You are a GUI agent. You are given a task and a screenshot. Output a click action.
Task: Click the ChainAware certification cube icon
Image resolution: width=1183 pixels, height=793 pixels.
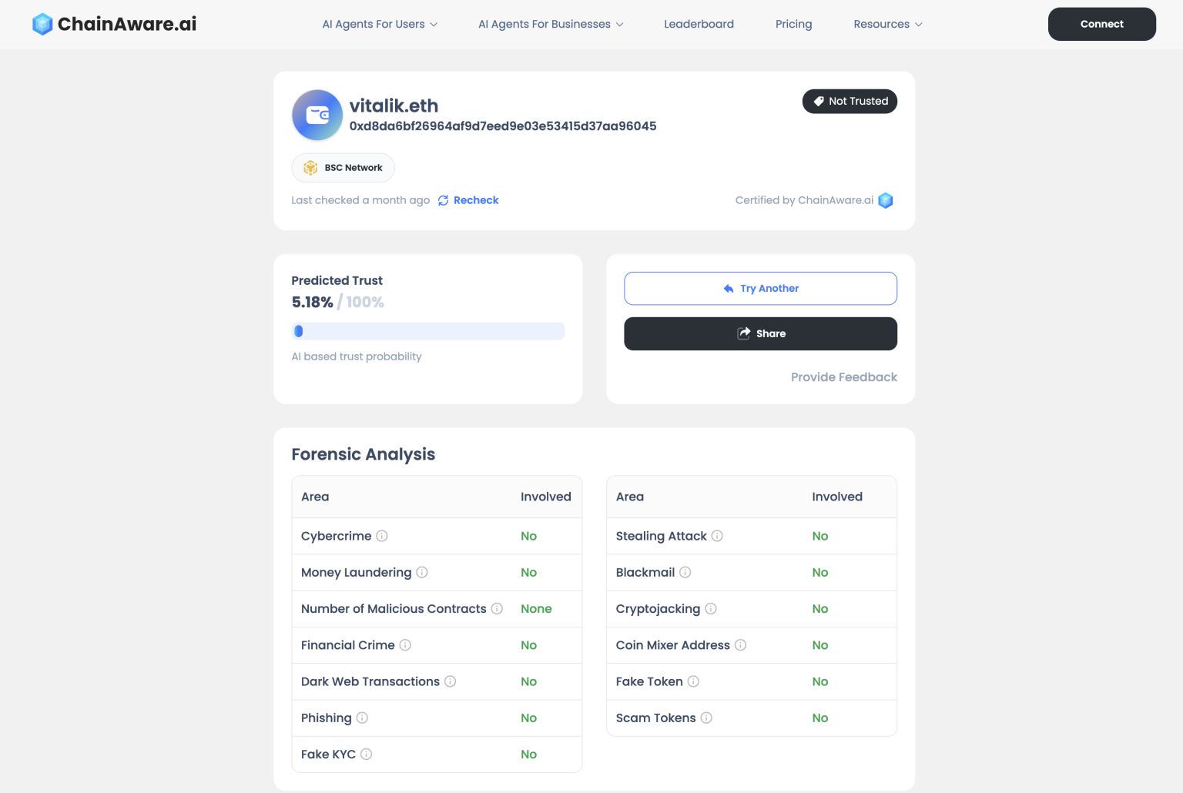point(886,200)
